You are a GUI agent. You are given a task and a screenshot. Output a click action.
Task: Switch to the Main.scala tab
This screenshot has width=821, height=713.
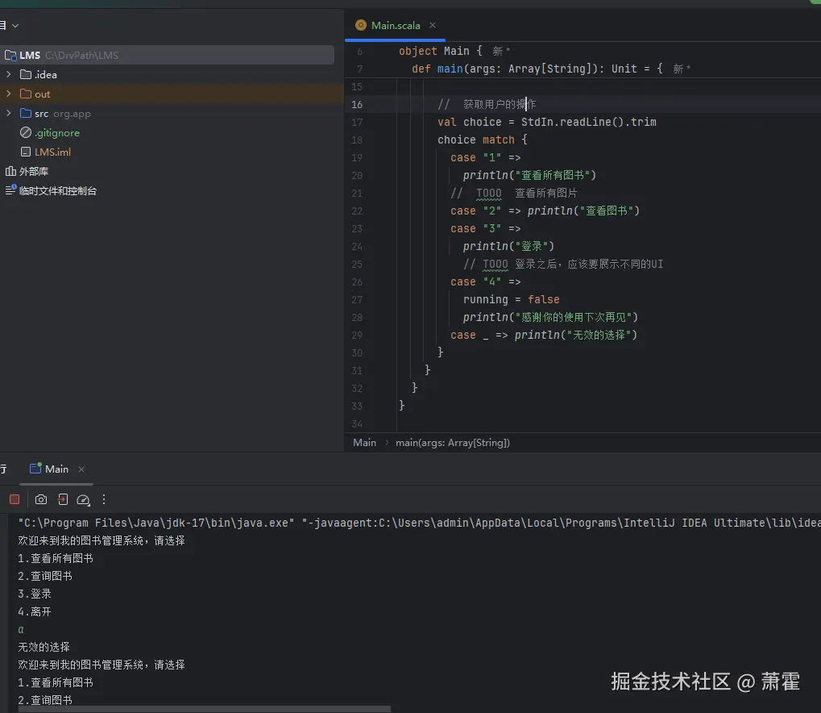click(x=396, y=25)
